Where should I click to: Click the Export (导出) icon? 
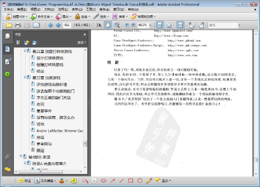point(58,16)
